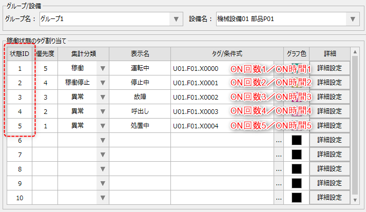Screen dimensions: 366x212
Task: Click the scrollbar down arrow in the table
Action: [354, 200]
